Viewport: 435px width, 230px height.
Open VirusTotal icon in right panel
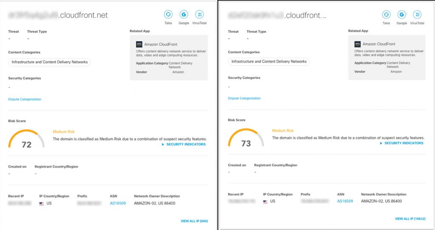(417, 14)
